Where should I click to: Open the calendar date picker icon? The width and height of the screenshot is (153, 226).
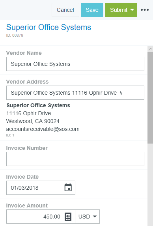coord(68,187)
